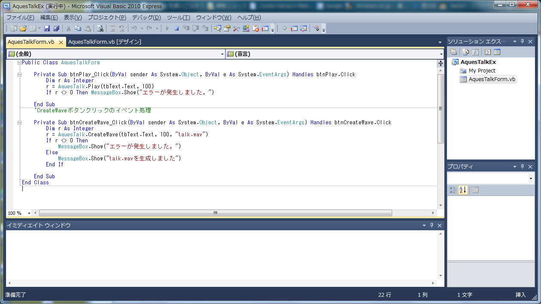The width and height of the screenshot is (541, 304).
Task: Click the Copy toolbar icon
Action: [78, 28]
